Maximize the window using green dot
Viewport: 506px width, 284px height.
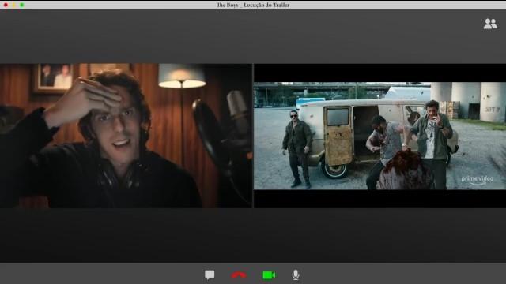[x=21, y=5]
